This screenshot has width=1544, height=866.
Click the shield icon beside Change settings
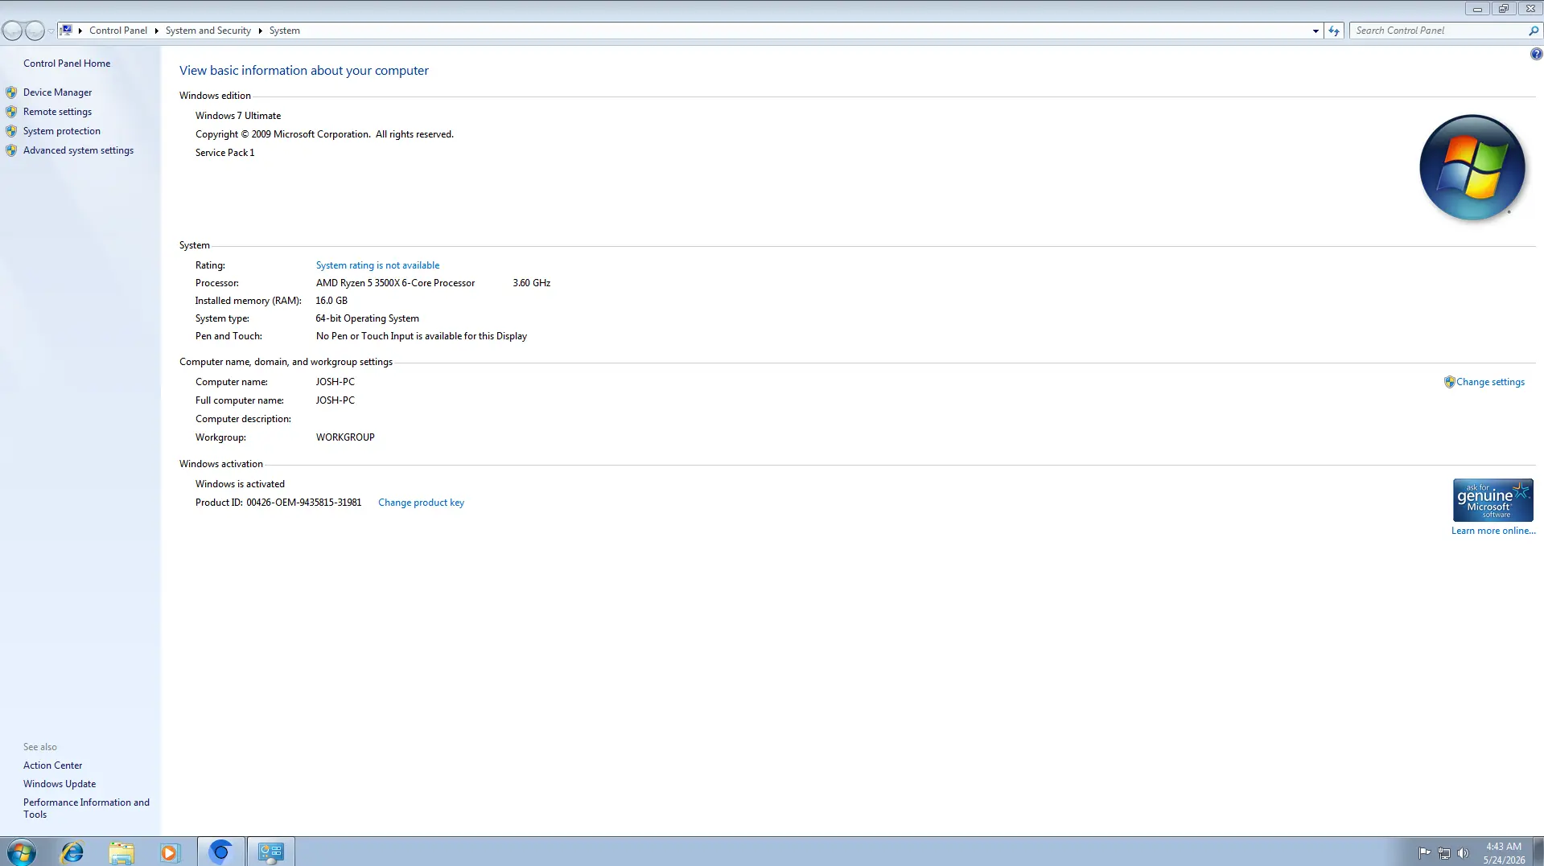pos(1449,382)
